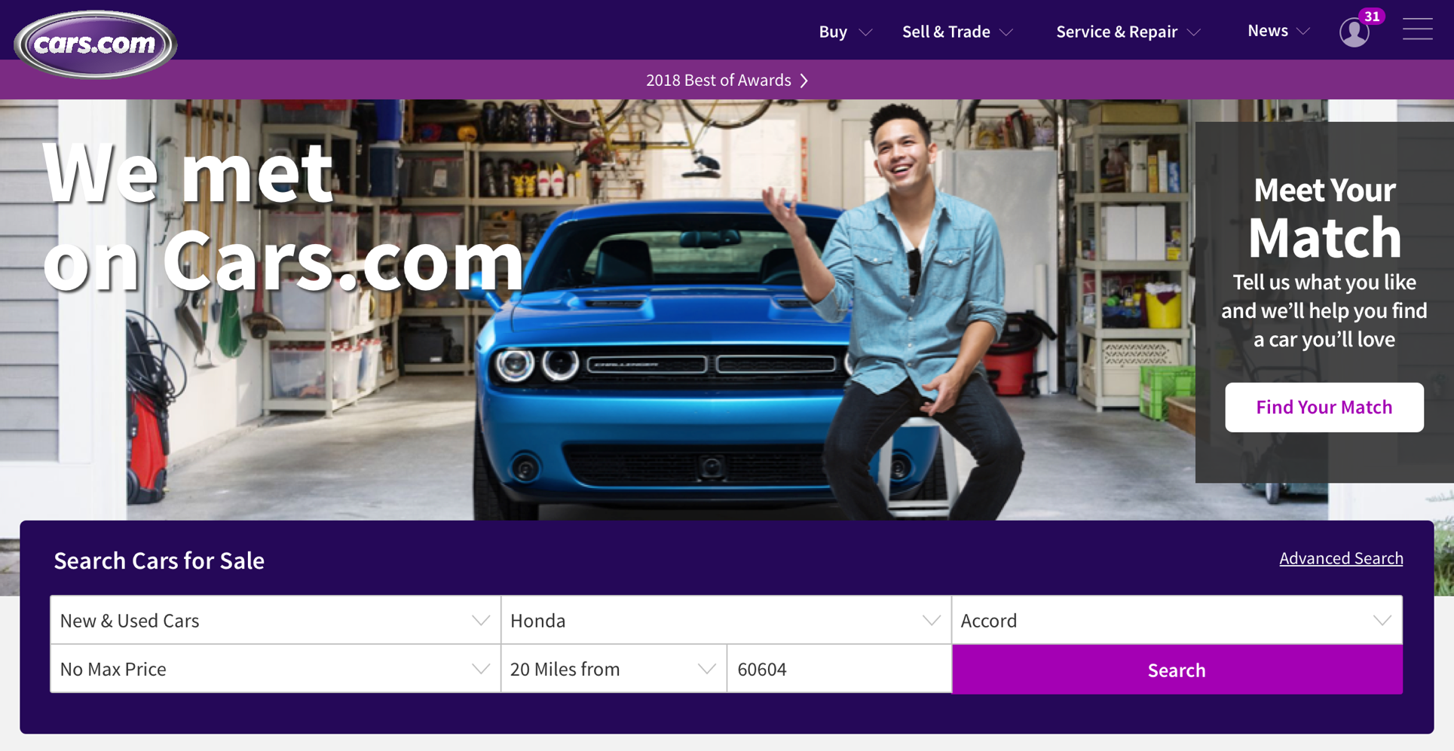This screenshot has height=751, width=1454.
Task: Open the Advanced Search link
Action: [1341, 558]
